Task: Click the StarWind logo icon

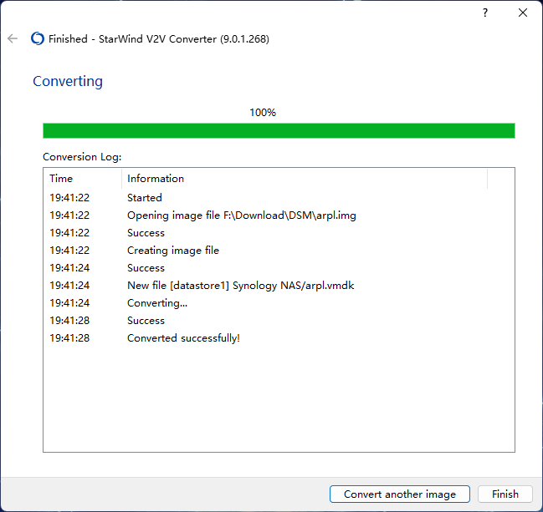Action: [38, 38]
